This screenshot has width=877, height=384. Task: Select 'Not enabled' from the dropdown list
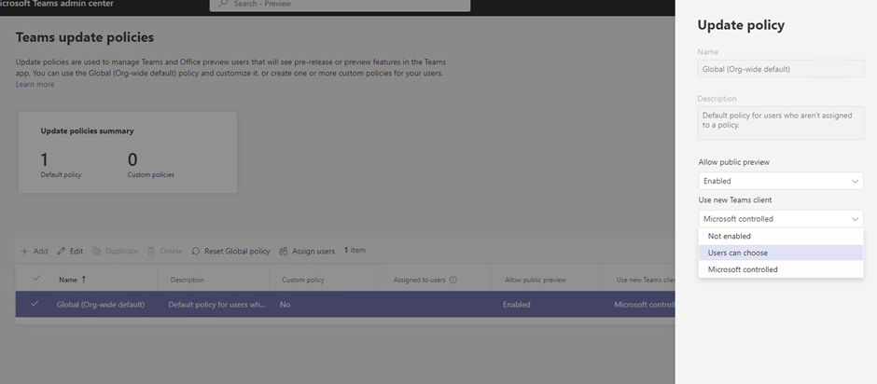coord(730,236)
